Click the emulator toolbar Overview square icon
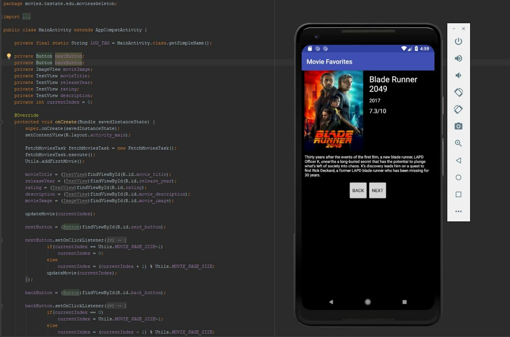Image resolution: width=510 pixels, height=337 pixels. pyautogui.click(x=458, y=194)
